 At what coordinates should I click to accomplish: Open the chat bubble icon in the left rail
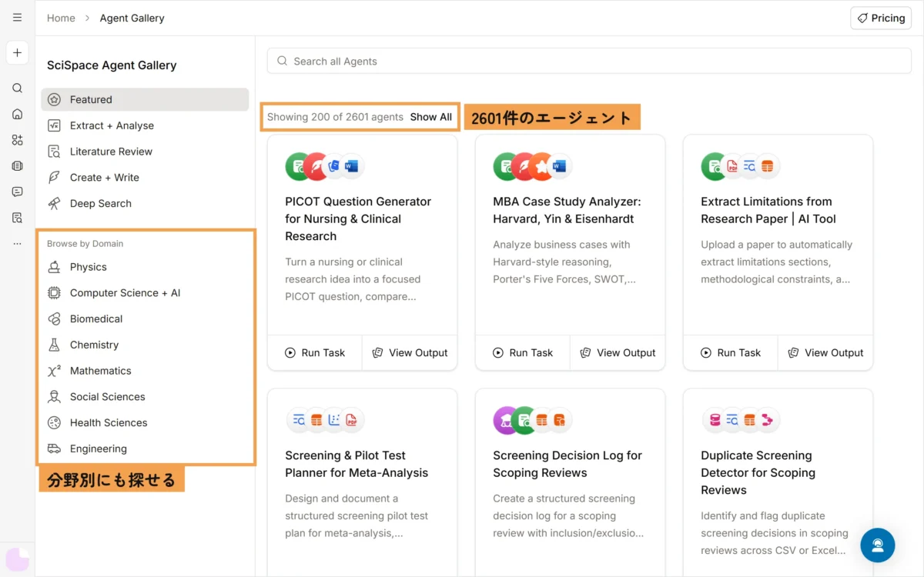coord(17,192)
